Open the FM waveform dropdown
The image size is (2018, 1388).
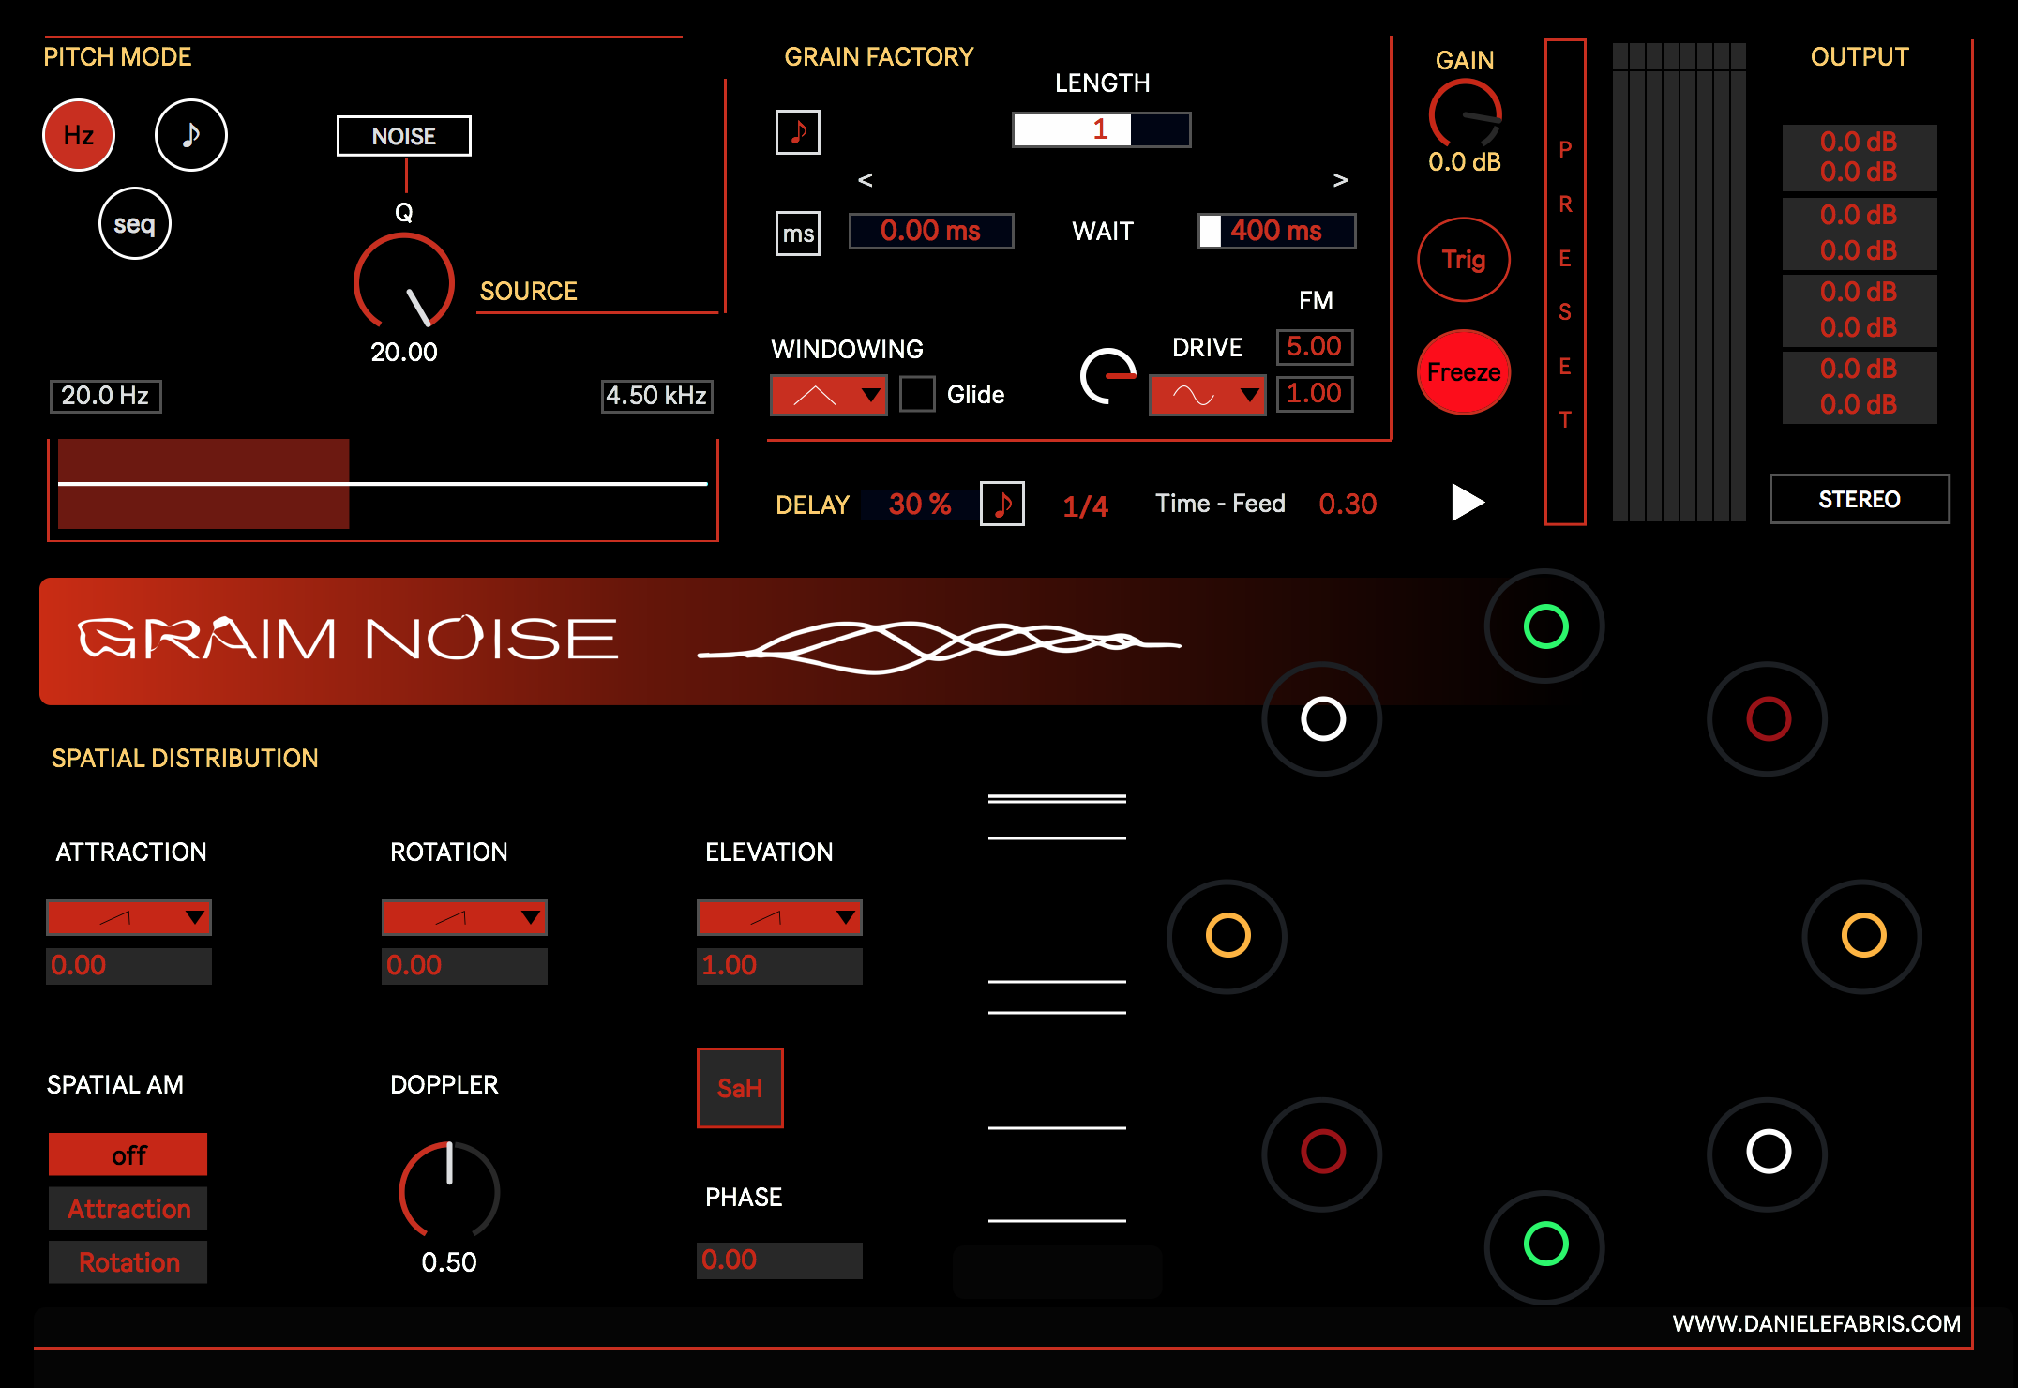1207,395
